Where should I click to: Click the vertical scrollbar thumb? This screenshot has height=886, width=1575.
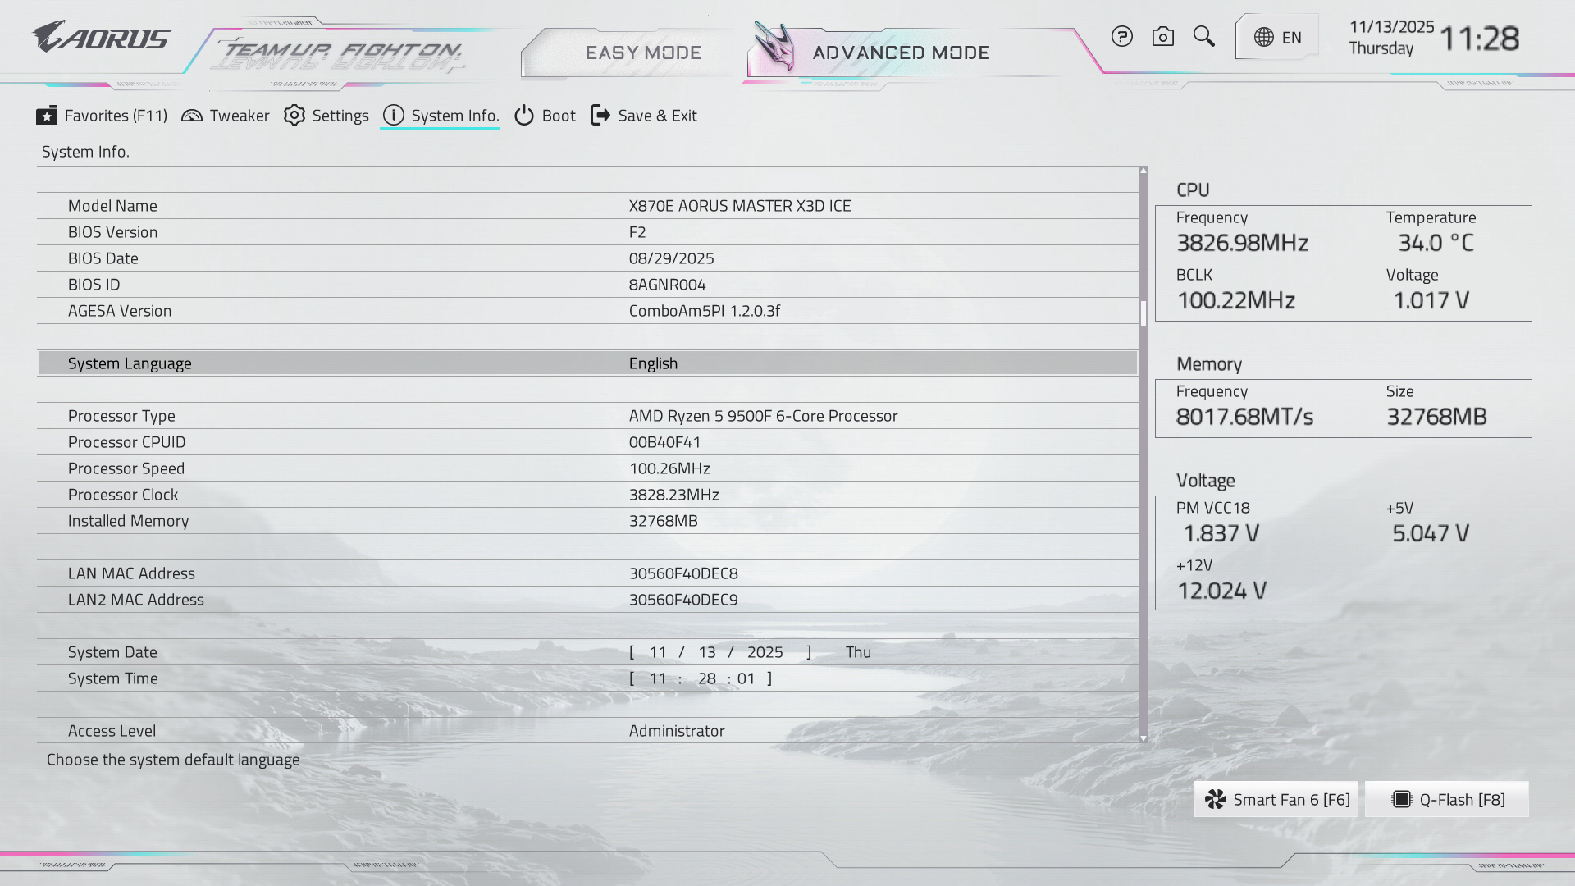click(x=1143, y=313)
